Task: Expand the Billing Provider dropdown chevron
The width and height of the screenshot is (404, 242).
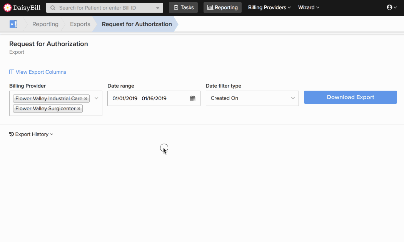Action: coord(96,98)
